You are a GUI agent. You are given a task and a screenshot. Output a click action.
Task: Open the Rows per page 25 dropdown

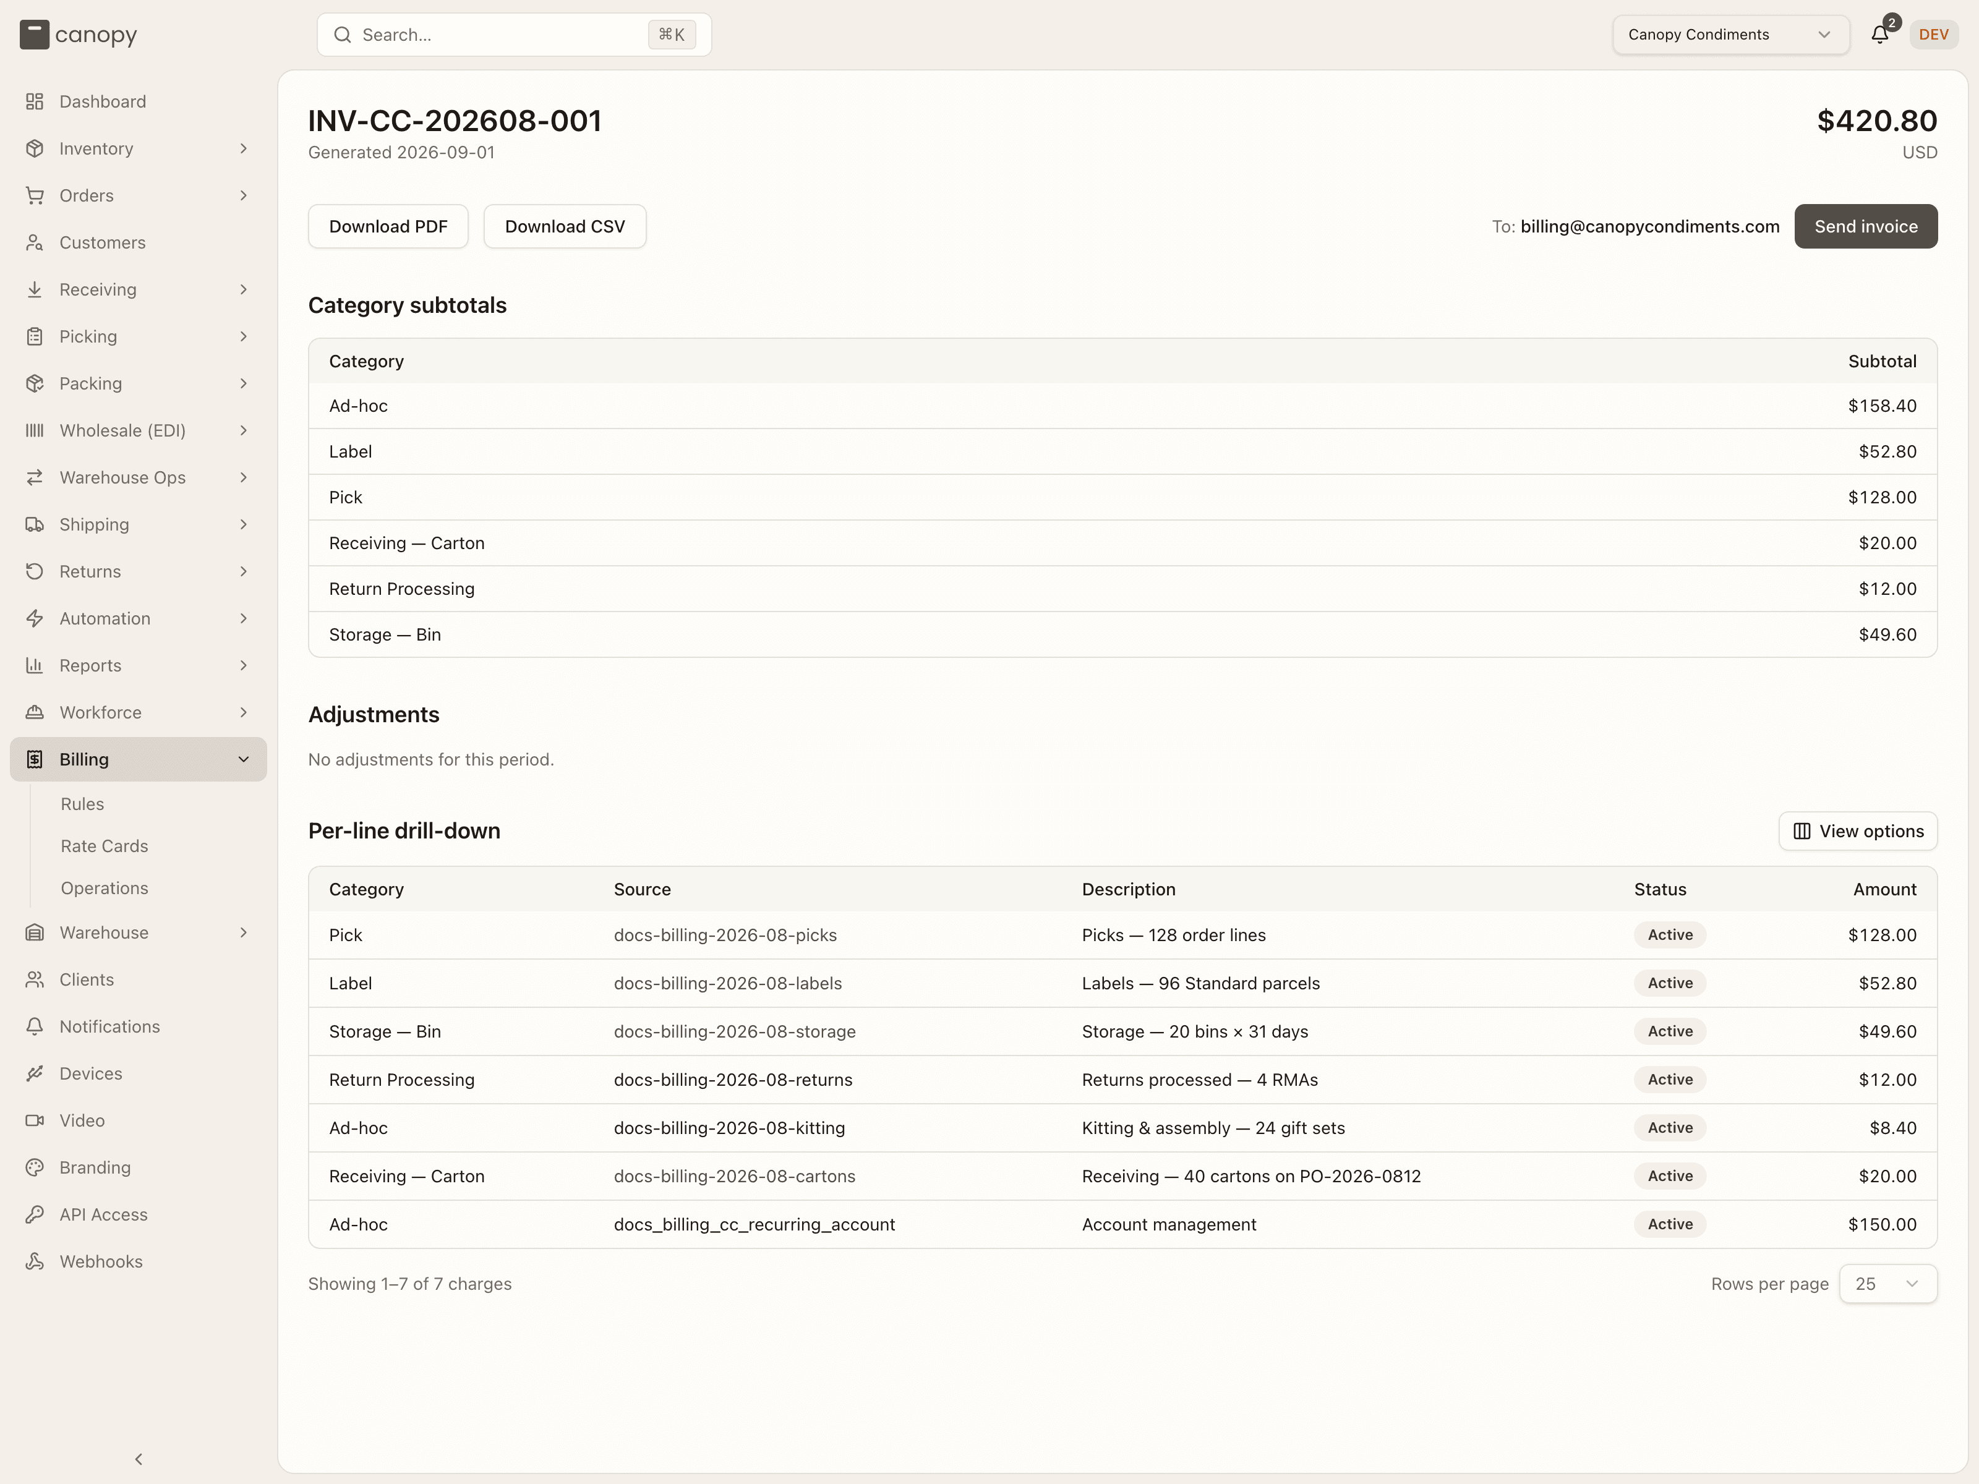coord(1887,1284)
